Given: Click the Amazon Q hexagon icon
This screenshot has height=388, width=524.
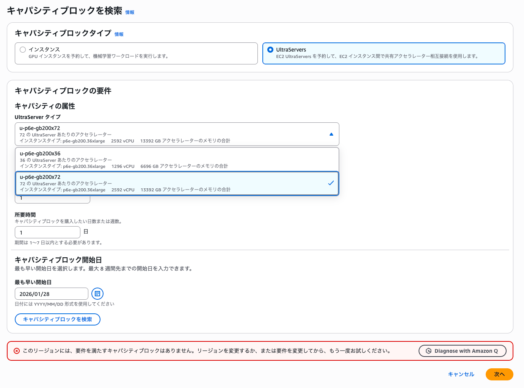Looking at the screenshot, I should [428, 351].
